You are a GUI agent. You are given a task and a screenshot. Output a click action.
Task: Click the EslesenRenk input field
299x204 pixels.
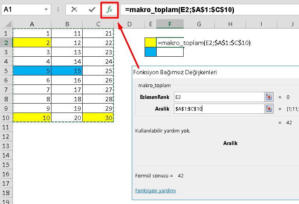[x=219, y=97]
